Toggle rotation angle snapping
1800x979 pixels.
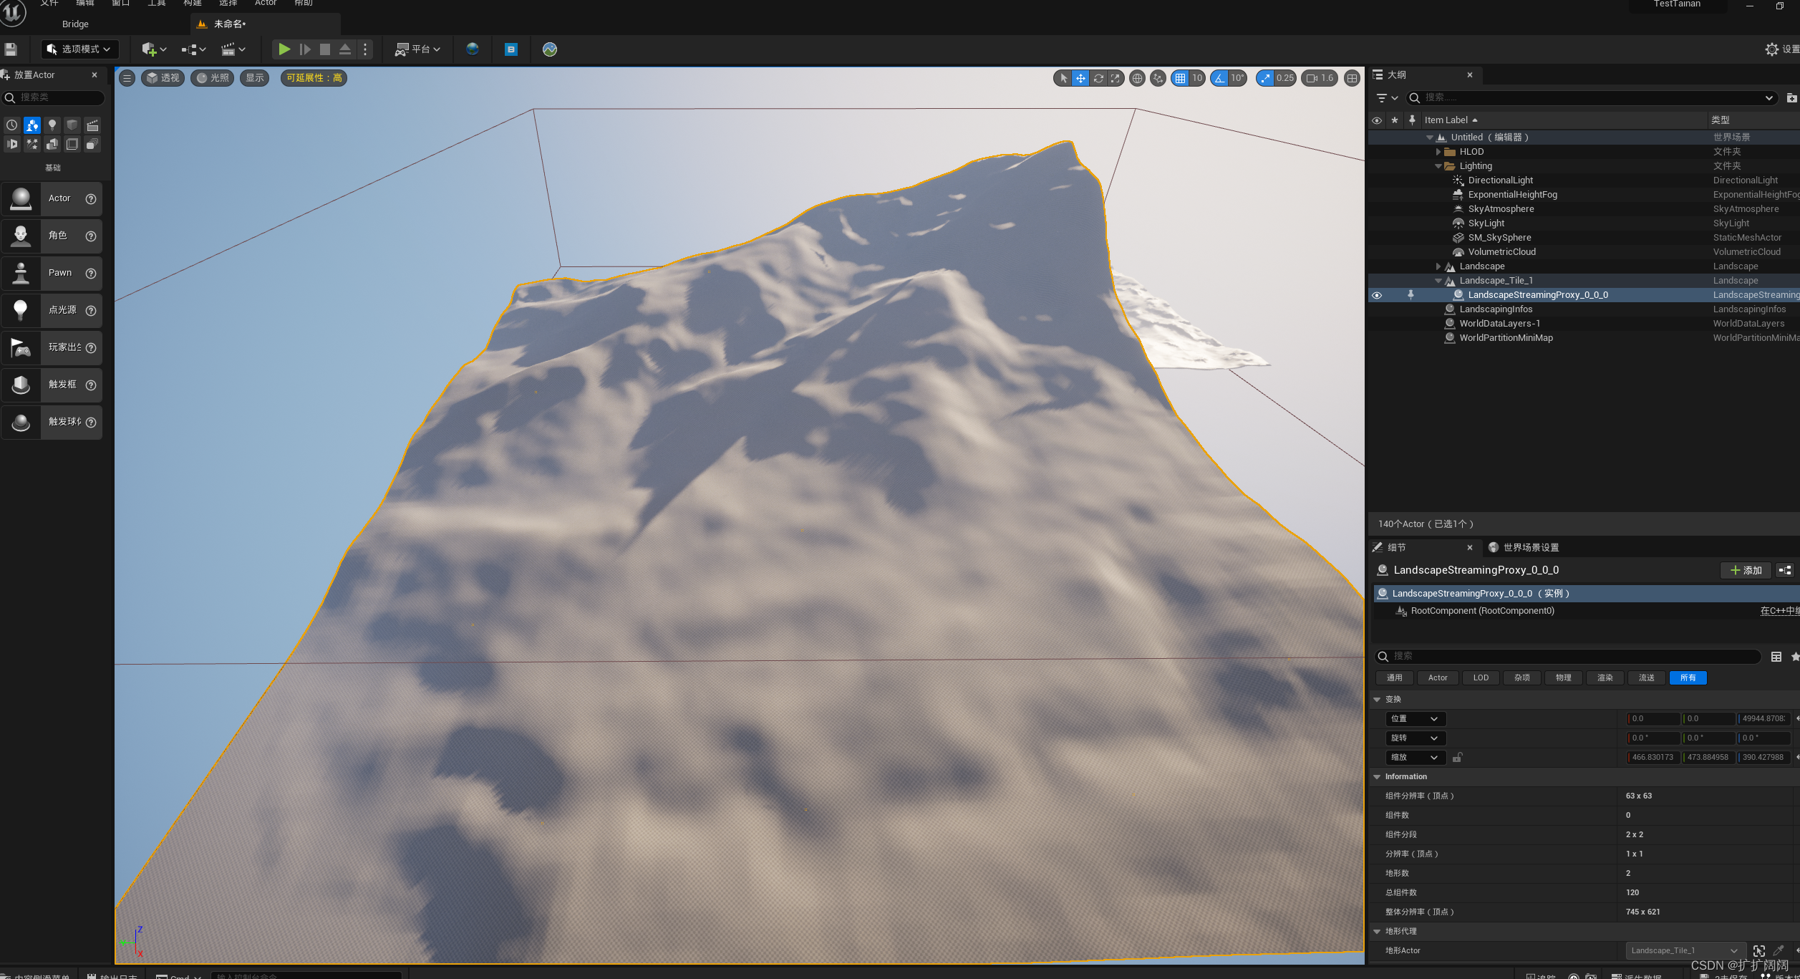(x=1219, y=78)
